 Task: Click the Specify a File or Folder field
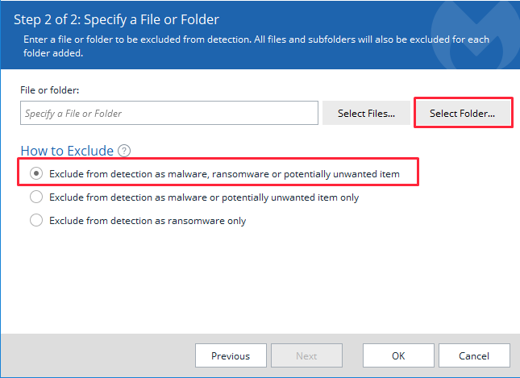(x=169, y=113)
